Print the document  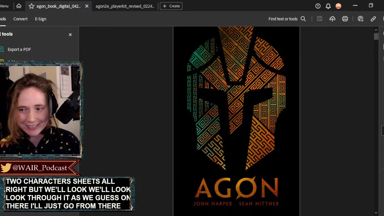(345, 19)
